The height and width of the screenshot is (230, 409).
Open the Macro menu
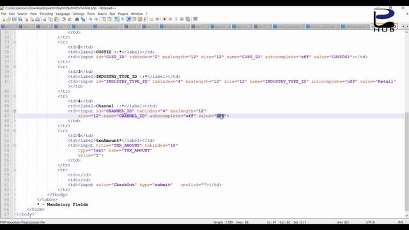tap(102, 13)
